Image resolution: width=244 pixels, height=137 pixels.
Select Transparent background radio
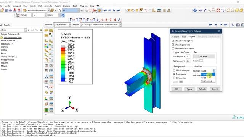point(174,74)
